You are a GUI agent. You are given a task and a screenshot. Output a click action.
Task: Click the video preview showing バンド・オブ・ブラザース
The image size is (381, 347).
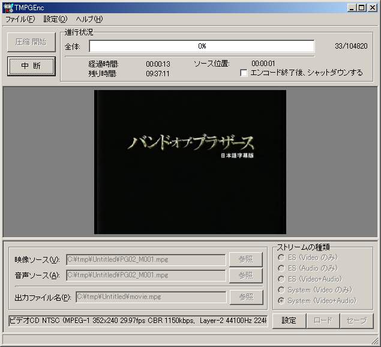pyautogui.click(x=190, y=162)
